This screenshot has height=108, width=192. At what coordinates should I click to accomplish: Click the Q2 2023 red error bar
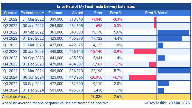(145, 52)
